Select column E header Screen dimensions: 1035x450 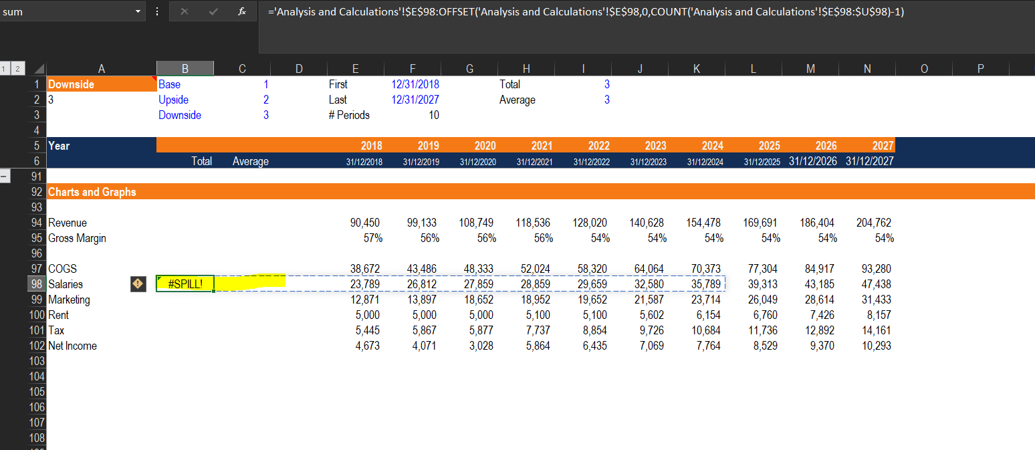[355, 68]
